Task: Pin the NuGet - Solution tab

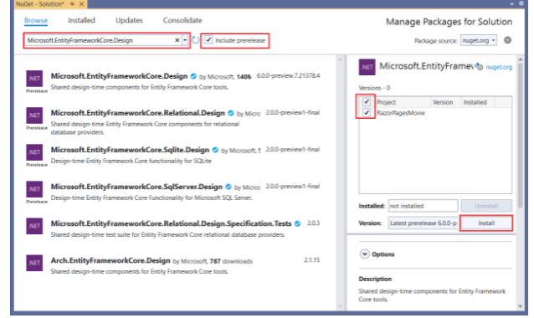Action: pyautogui.click(x=72, y=3)
